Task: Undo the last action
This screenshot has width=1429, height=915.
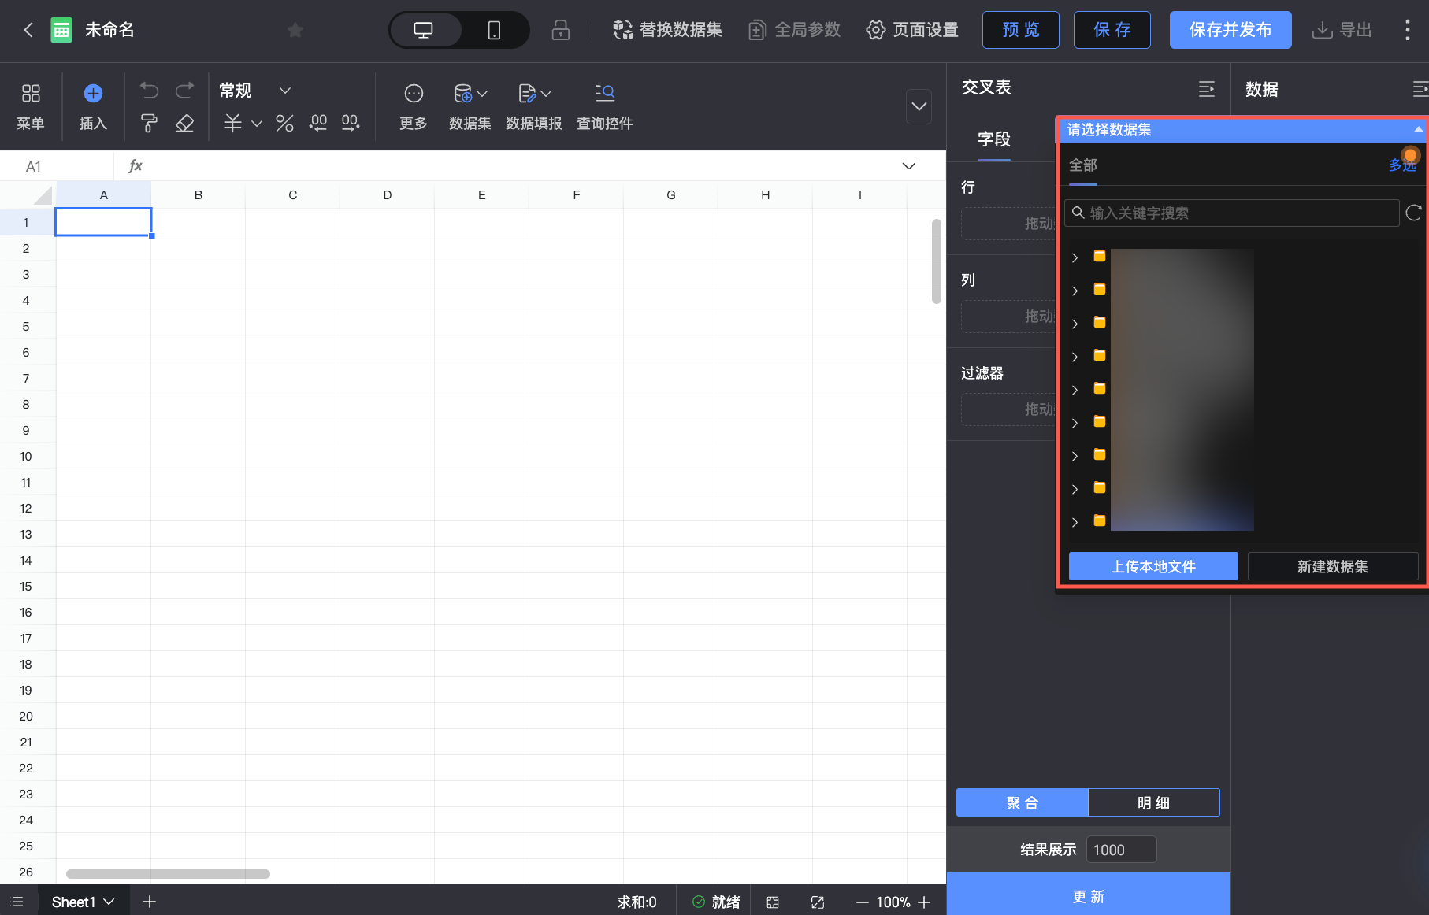Action: tap(149, 91)
